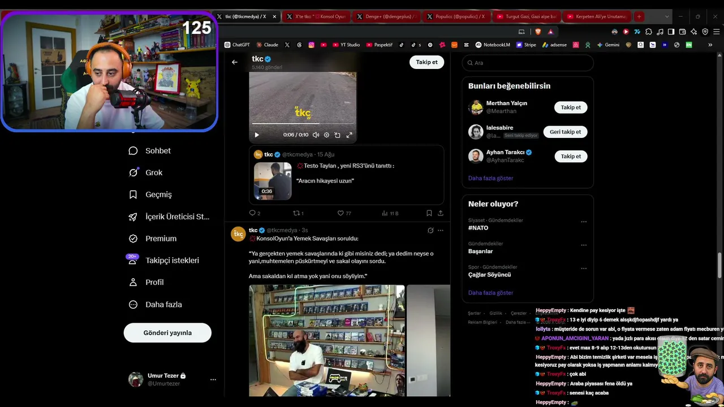Open the quoted Testo Taylan video thumbnail
The width and height of the screenshot is (724, 407).
click(x=273, y=181)
